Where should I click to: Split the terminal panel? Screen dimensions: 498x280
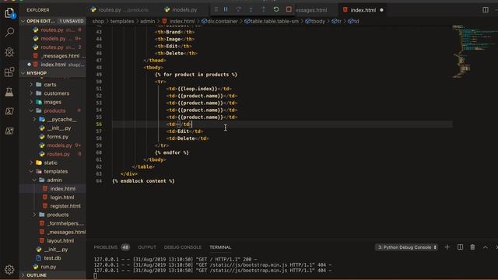[x=460, y=247]
